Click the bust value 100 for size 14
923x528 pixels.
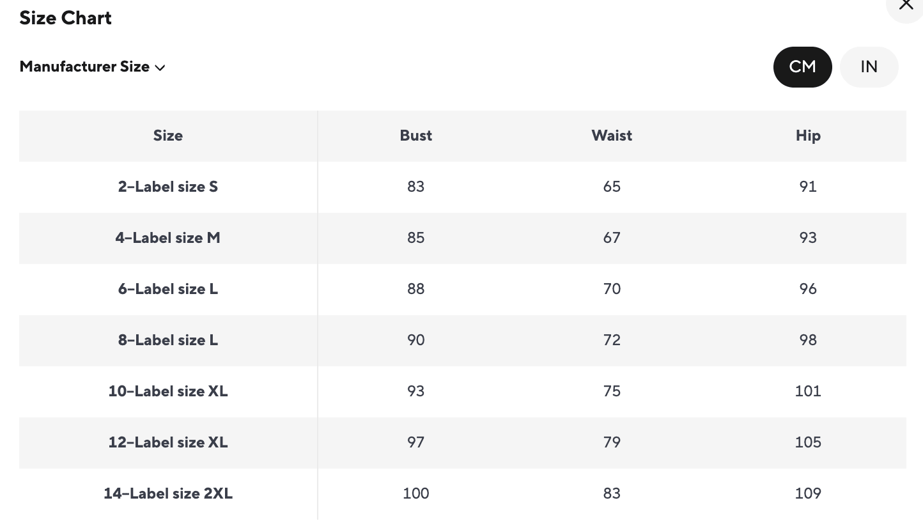(415, 493)
